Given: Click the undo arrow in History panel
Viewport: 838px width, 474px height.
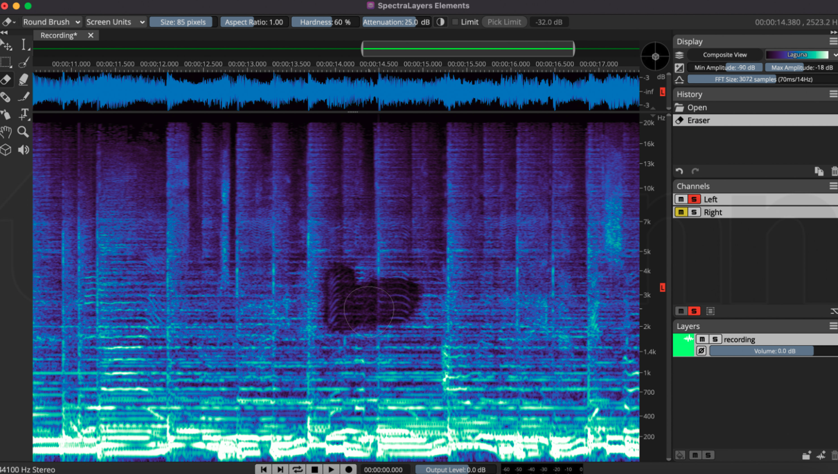Looking at the screenshot, I should [679, 171].
